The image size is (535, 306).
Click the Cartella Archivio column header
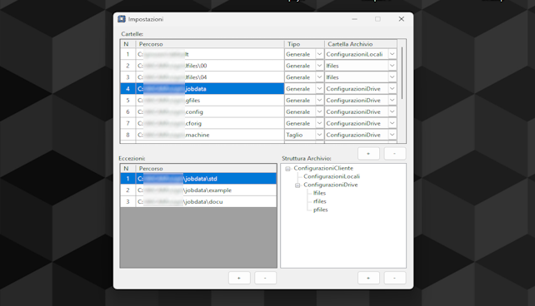(x=361, y=44)
